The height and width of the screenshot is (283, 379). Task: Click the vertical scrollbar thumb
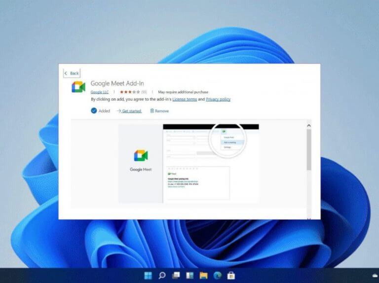coord(308,150)
